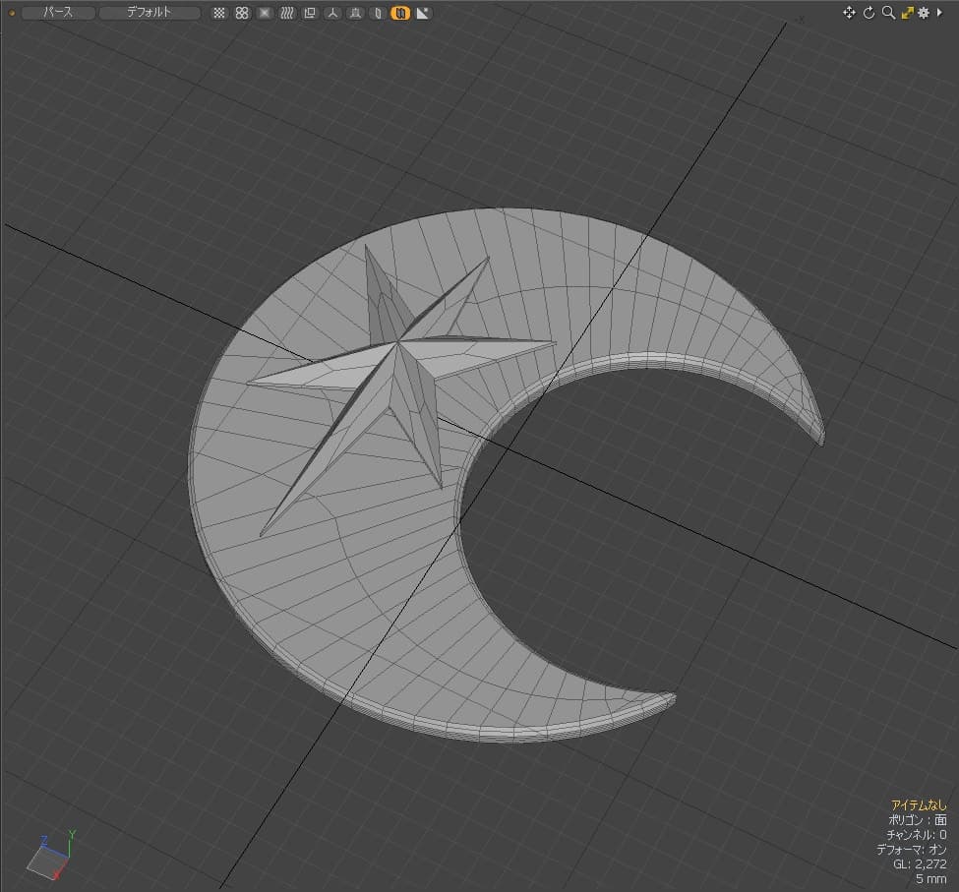The image size is (959, 892).
Task: Open the デフォルト shading style dropdown
Action: click(x=150, y=12)
